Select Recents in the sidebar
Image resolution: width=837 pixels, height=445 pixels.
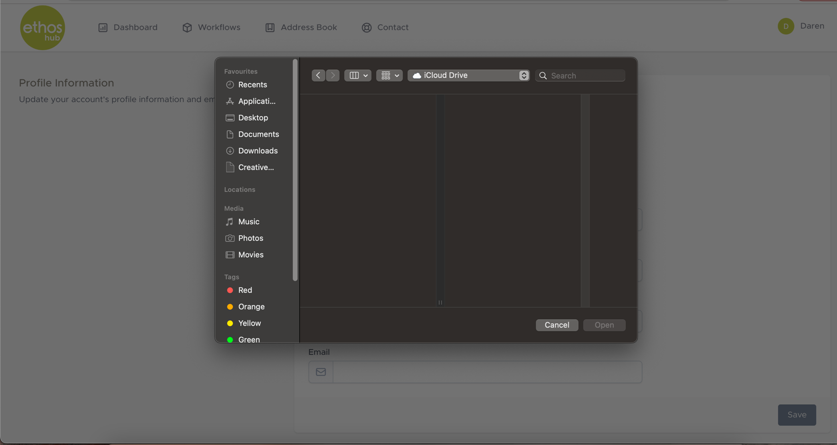click(252, 85)
